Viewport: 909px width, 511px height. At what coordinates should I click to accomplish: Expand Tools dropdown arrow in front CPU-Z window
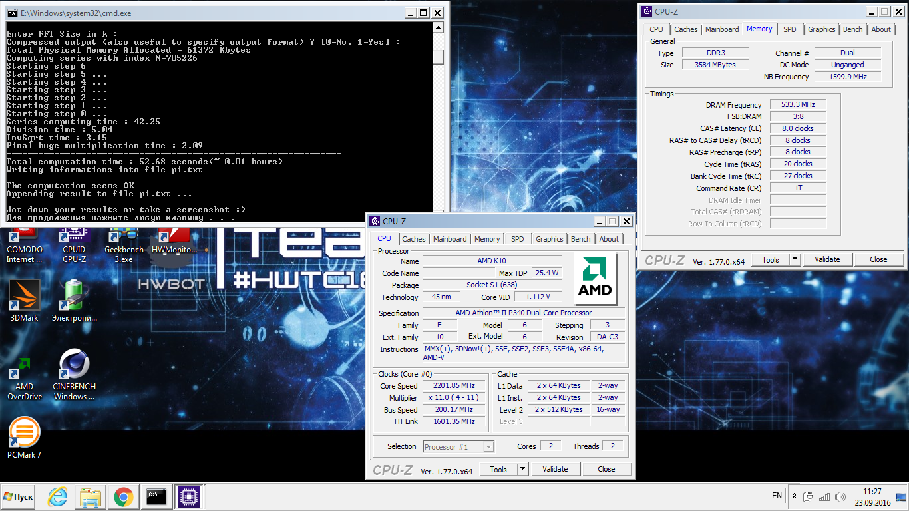point(522,469)
